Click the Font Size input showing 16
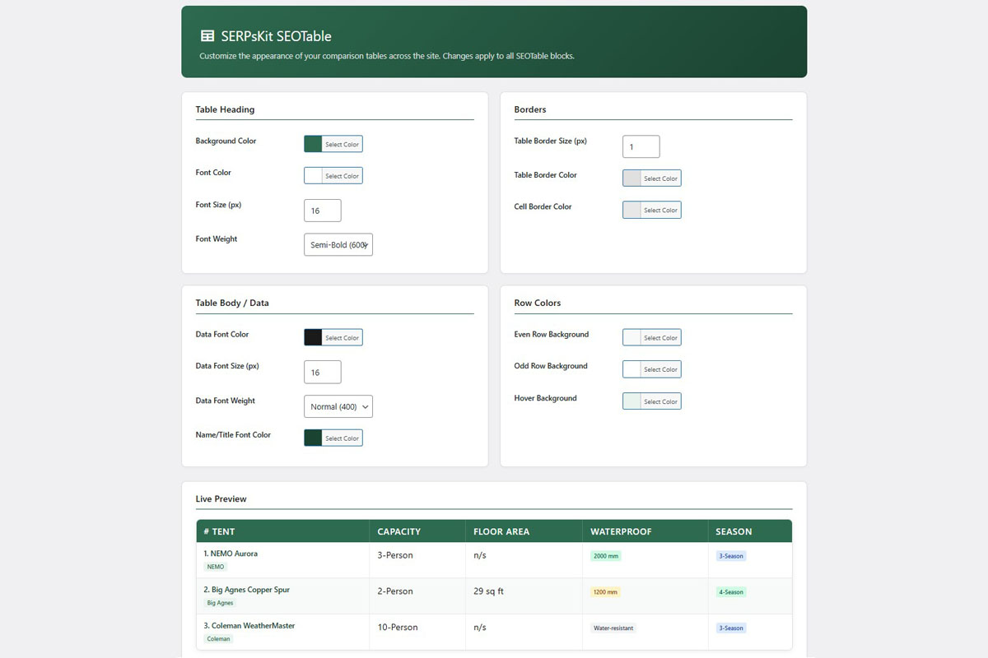 click(322, 211)
